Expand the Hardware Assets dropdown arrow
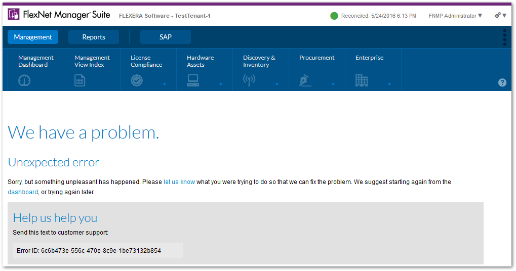 click(221, 84)
